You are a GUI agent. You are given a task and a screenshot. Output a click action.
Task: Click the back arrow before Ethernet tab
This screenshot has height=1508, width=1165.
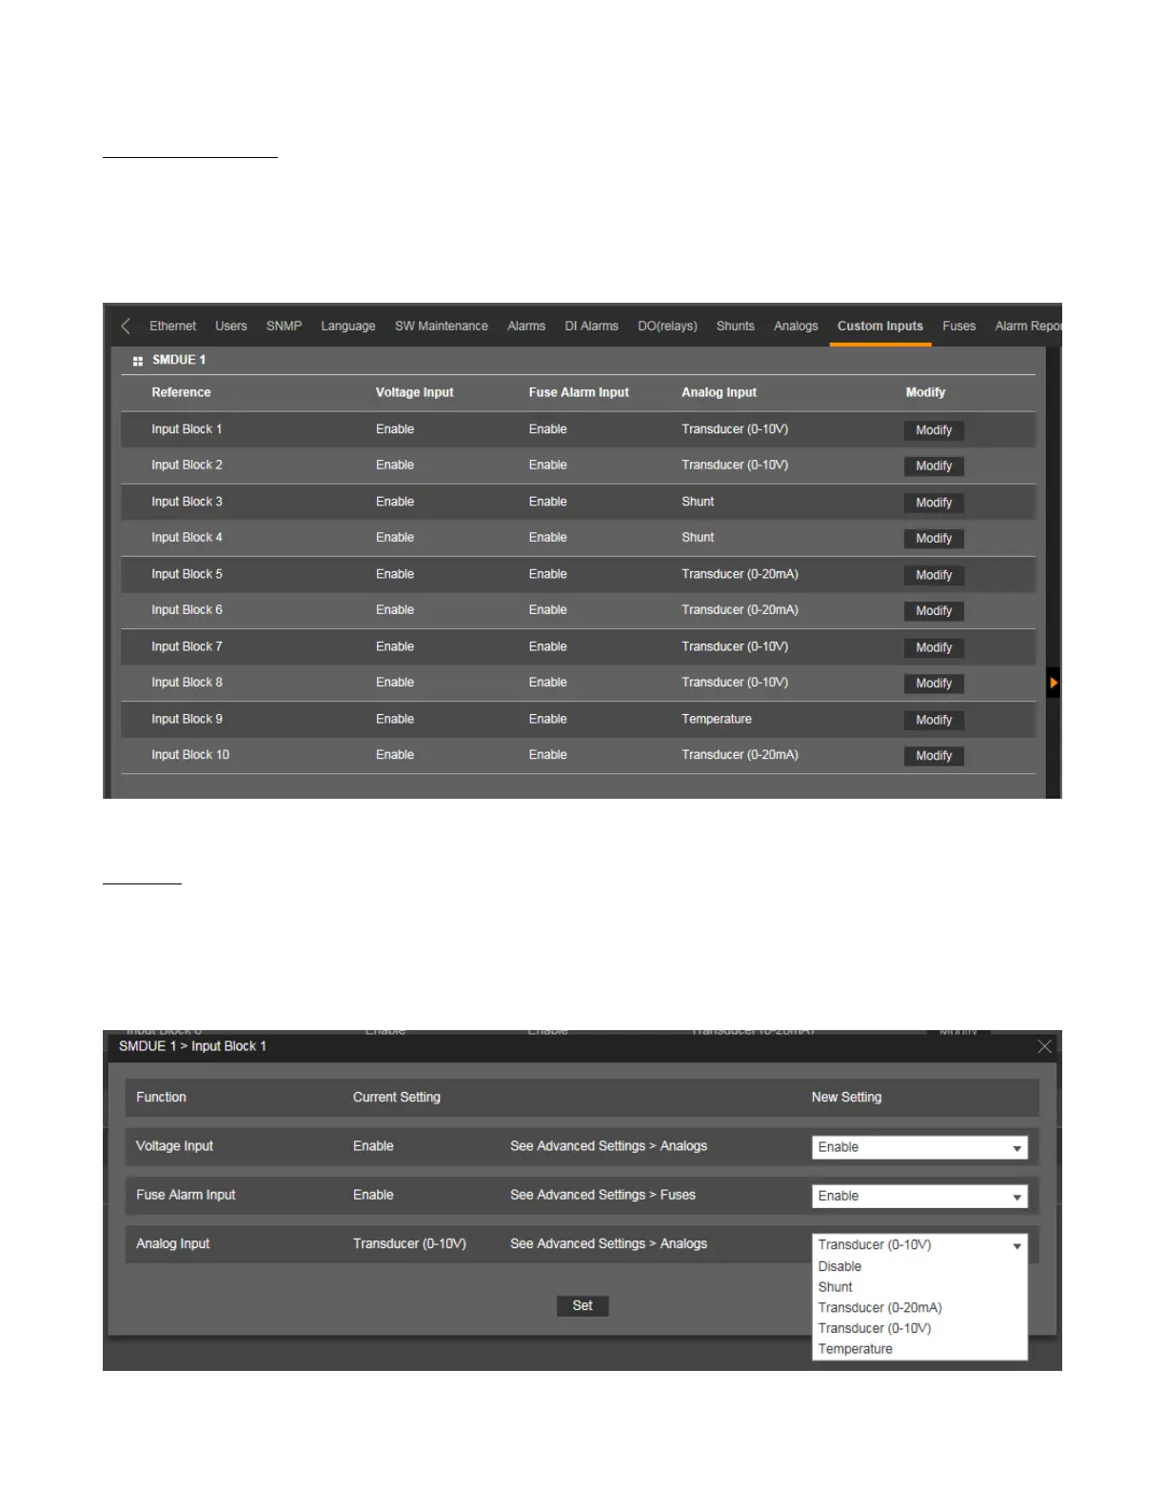(126, 326)
